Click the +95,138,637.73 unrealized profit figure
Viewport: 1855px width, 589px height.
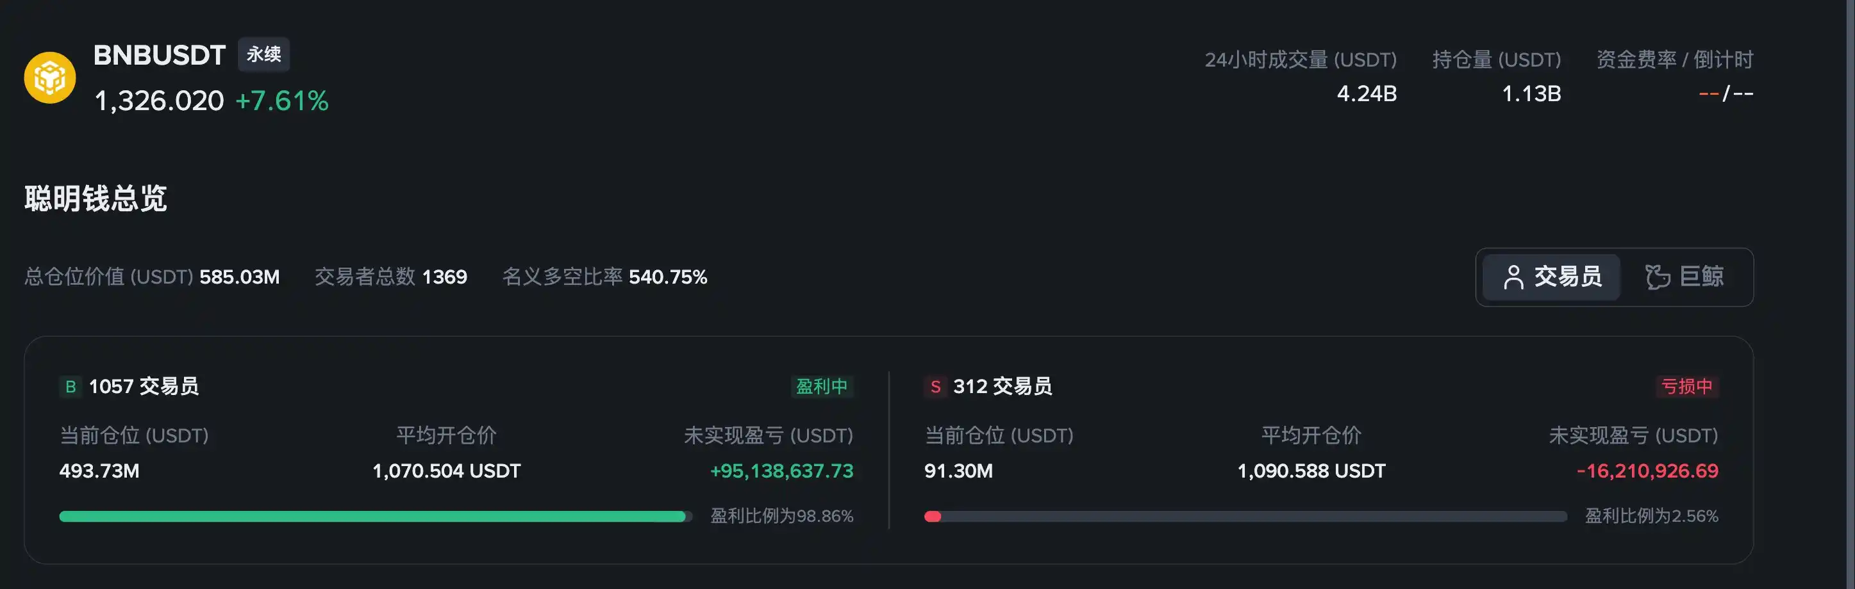781,471
